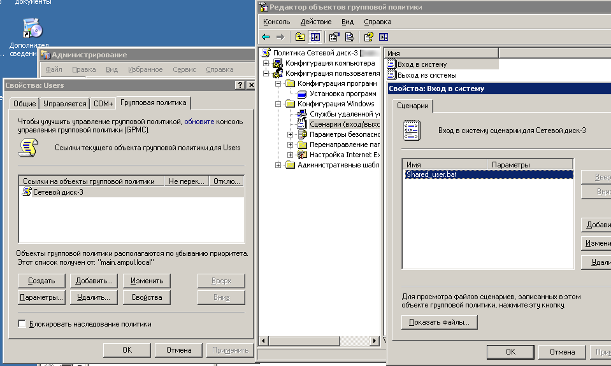Check 'Блокировать наследование политики' checkbox
The image size is (611, 366).
[x=22, y=324]
